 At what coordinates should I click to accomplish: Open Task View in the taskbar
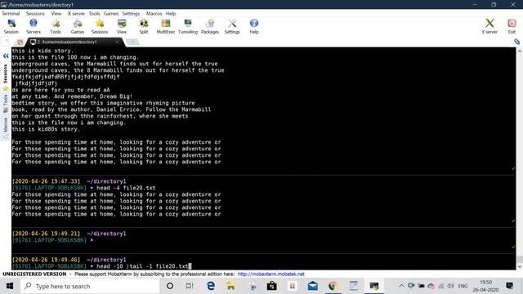coord(190,286)
